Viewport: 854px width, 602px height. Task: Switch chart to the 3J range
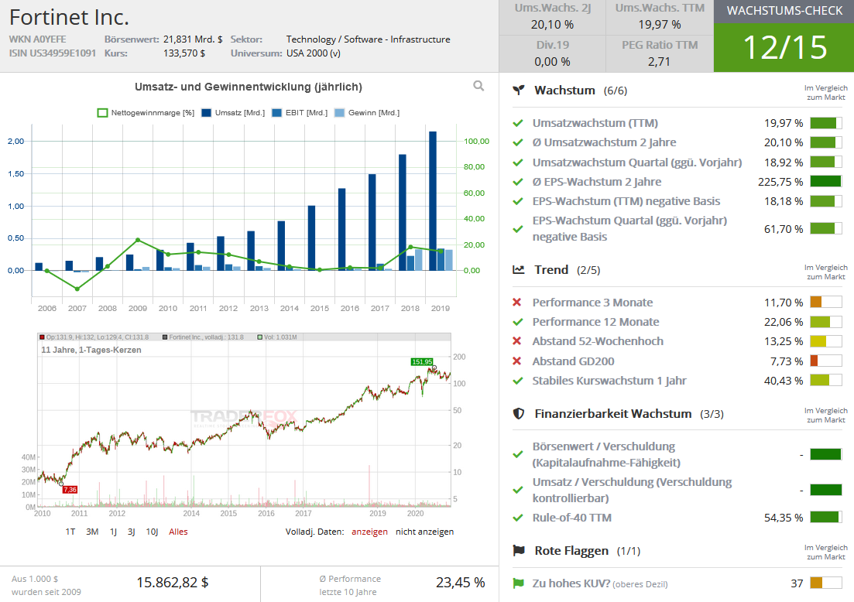132,532
